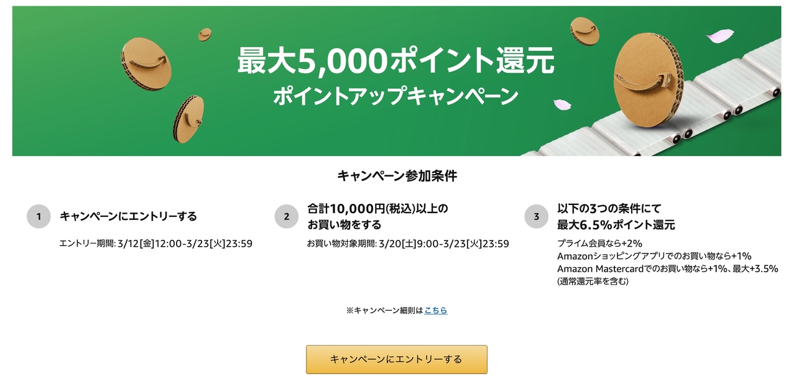Click the お買い物対象期間 date text
The width and height of the screenshot is (796, 389).
tap(408, 244)
